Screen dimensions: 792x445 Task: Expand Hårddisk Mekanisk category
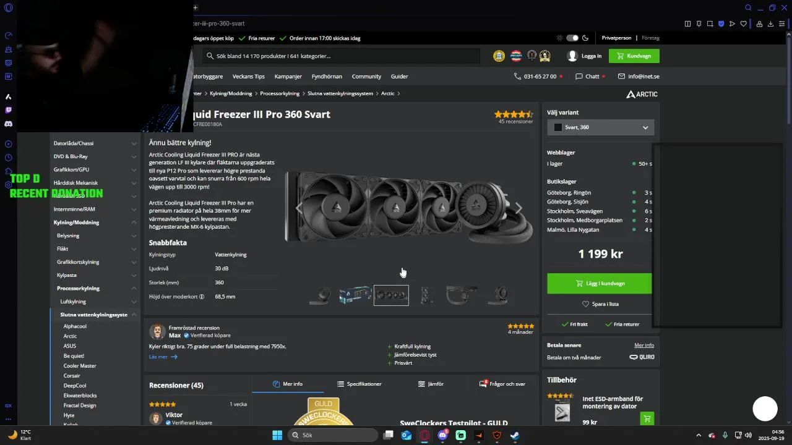134,183
